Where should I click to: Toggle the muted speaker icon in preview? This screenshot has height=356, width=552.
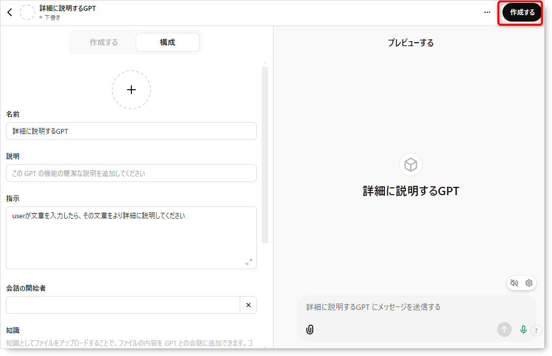pyautogui.click(x=514, y=283)
